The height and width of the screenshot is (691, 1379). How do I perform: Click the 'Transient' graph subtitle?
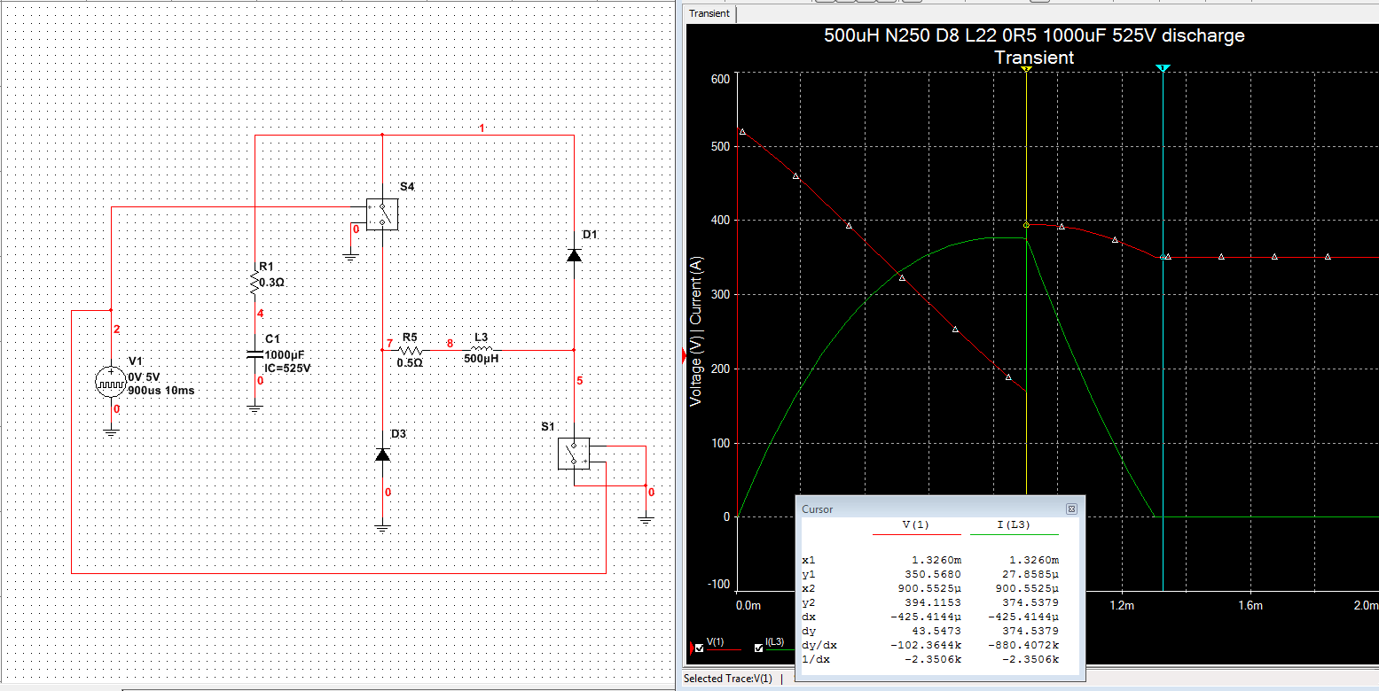(1034, 58)
